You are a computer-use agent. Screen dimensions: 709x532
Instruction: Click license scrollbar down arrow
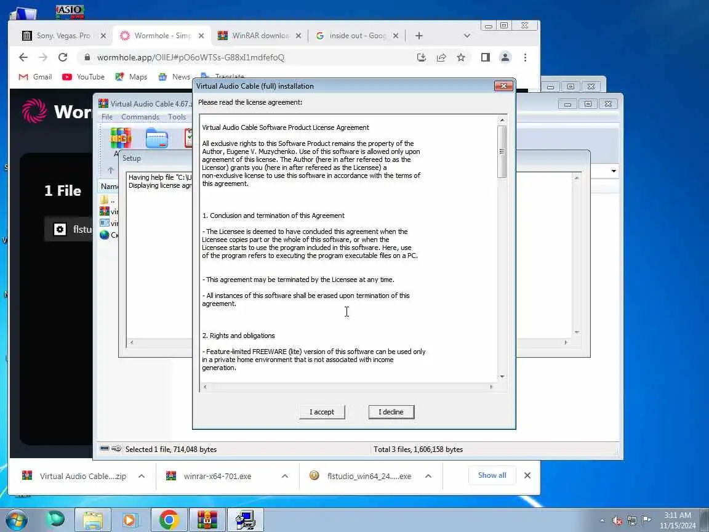502,376
